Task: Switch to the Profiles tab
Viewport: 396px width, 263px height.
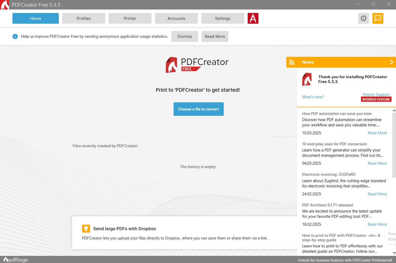Action: (83, 18)
